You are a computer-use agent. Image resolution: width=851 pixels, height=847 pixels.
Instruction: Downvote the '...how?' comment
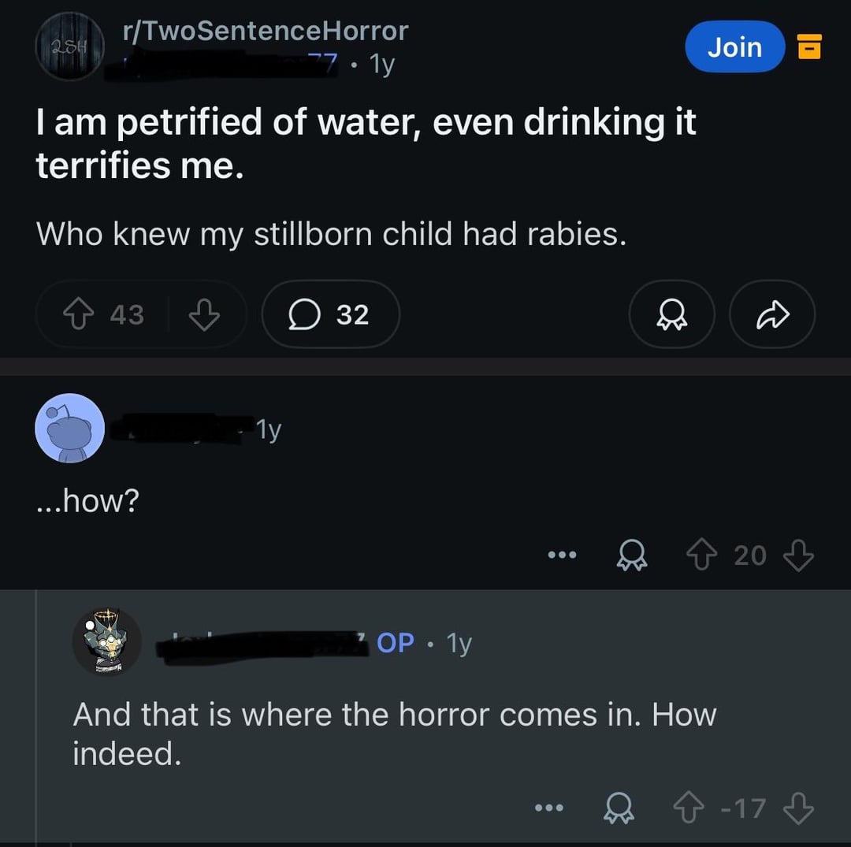pos(797,555)
